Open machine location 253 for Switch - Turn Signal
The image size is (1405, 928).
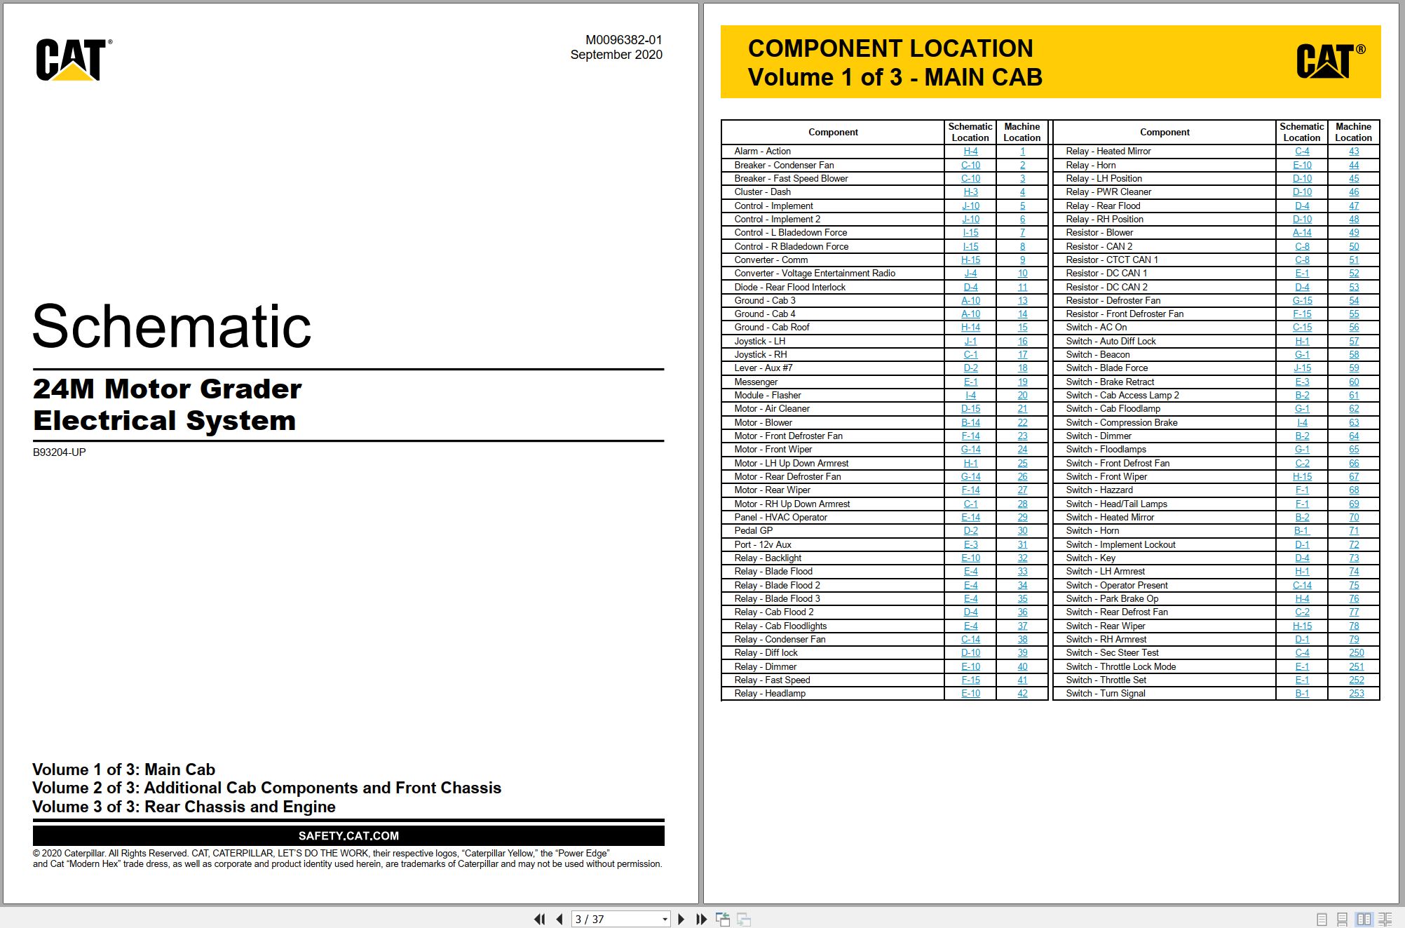1357,694
